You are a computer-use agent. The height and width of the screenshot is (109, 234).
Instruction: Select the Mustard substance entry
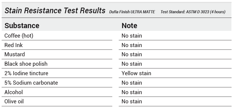(x=15, y=54)
